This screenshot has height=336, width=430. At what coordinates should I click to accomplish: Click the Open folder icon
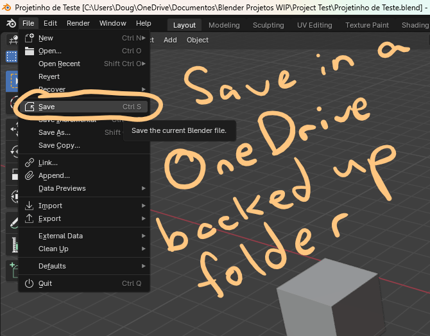pyautogui.click(x=30, y=51)
